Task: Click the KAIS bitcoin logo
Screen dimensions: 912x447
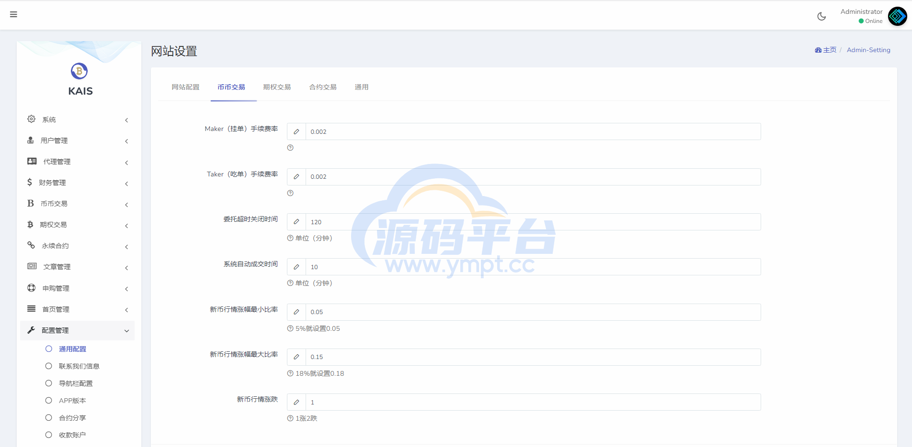Action: 79,71
